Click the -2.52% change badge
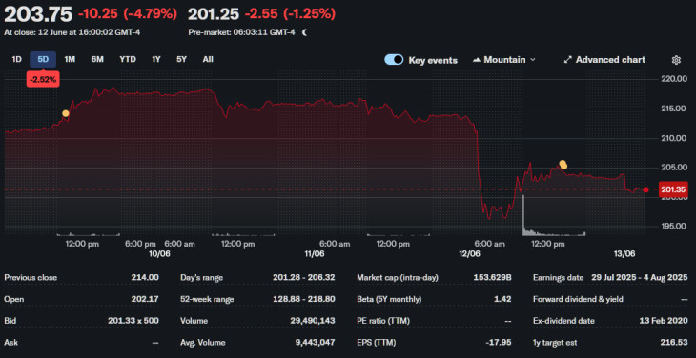This screenshot has height=358, width=696. 43,80
